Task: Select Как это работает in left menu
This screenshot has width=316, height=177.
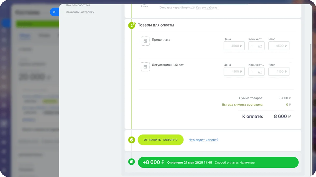Action: pos(78,5)
